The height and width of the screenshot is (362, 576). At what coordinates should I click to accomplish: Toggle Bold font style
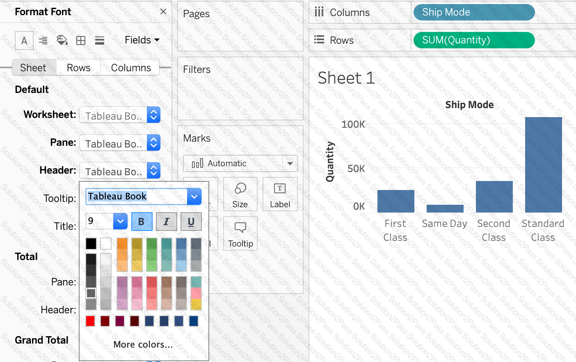[142, 222]
